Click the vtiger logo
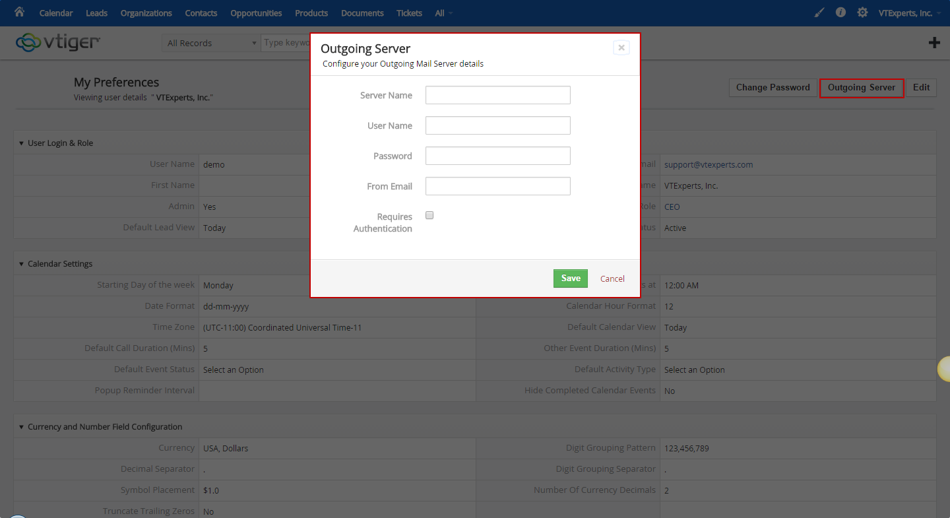The image size is (950, 518). point(57,42)
